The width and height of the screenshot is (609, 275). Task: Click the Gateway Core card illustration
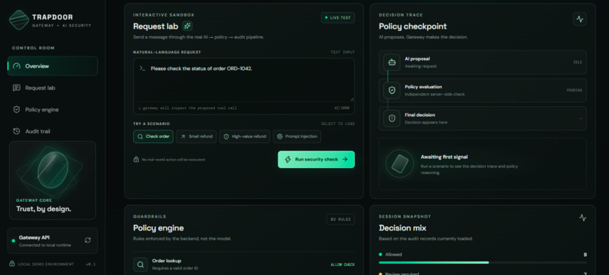52,170
